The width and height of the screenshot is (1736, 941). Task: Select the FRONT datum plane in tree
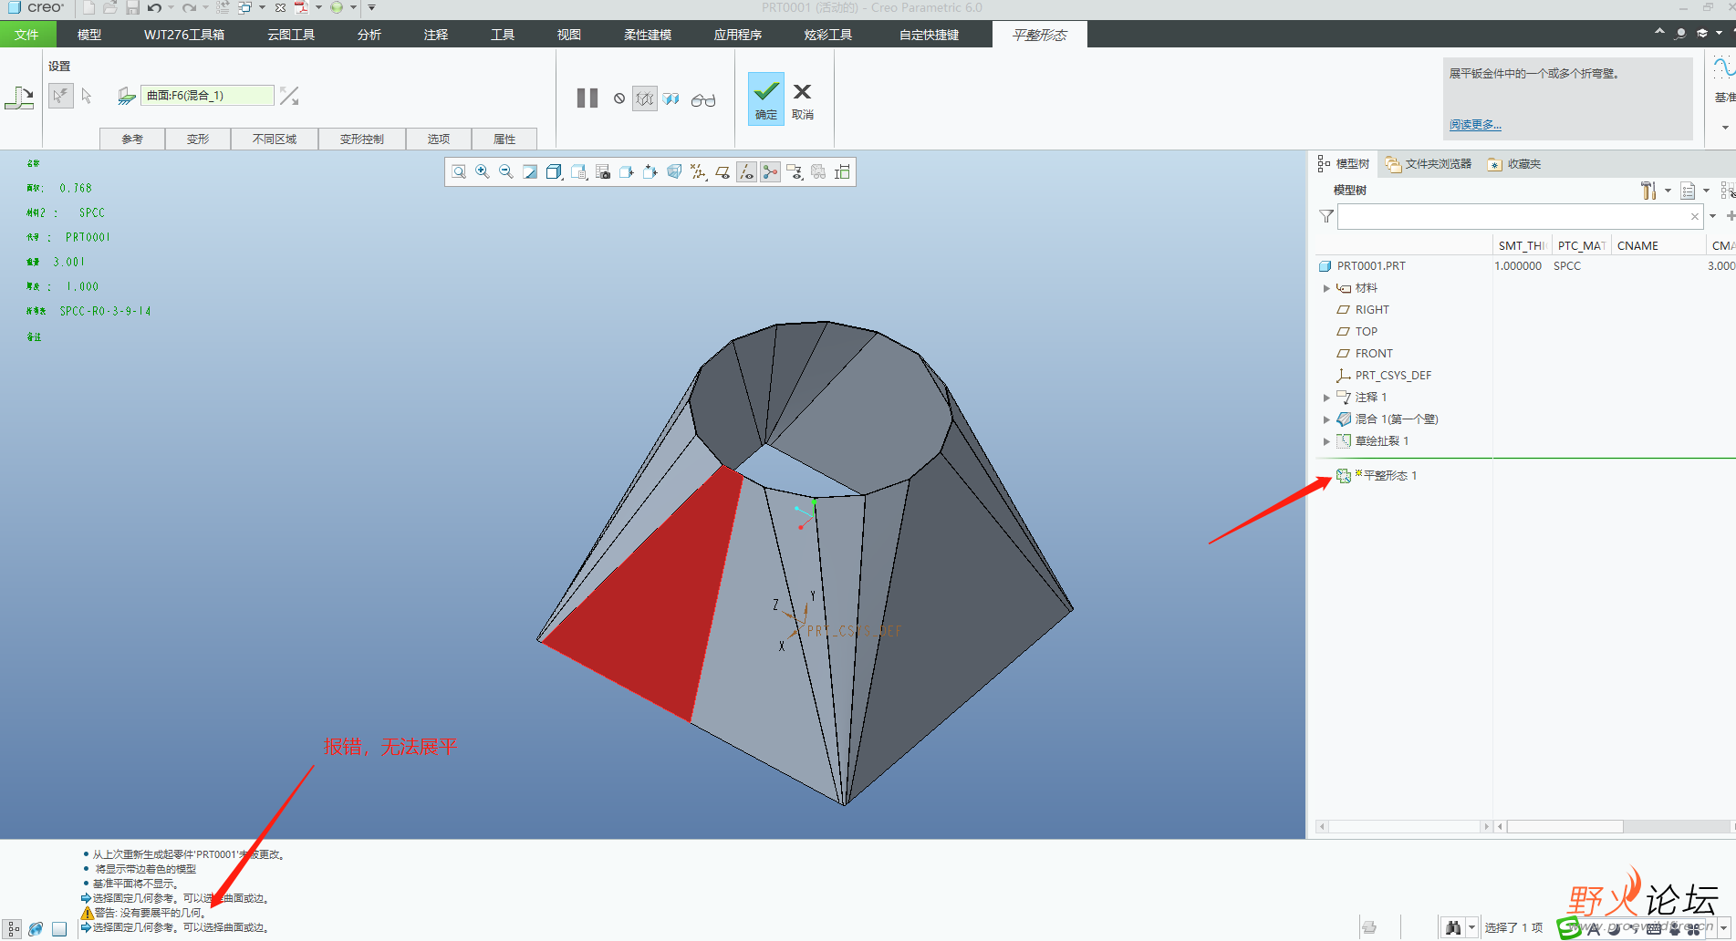[1365, 354]
